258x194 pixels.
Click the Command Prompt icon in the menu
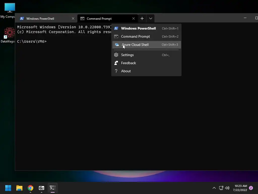[116, 36]
